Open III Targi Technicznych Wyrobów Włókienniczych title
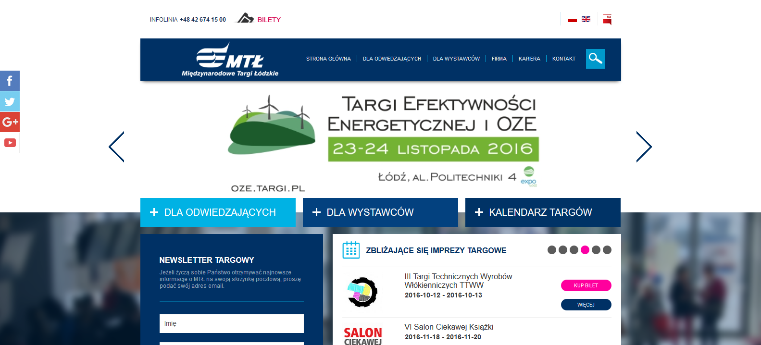 click(458, 281)
